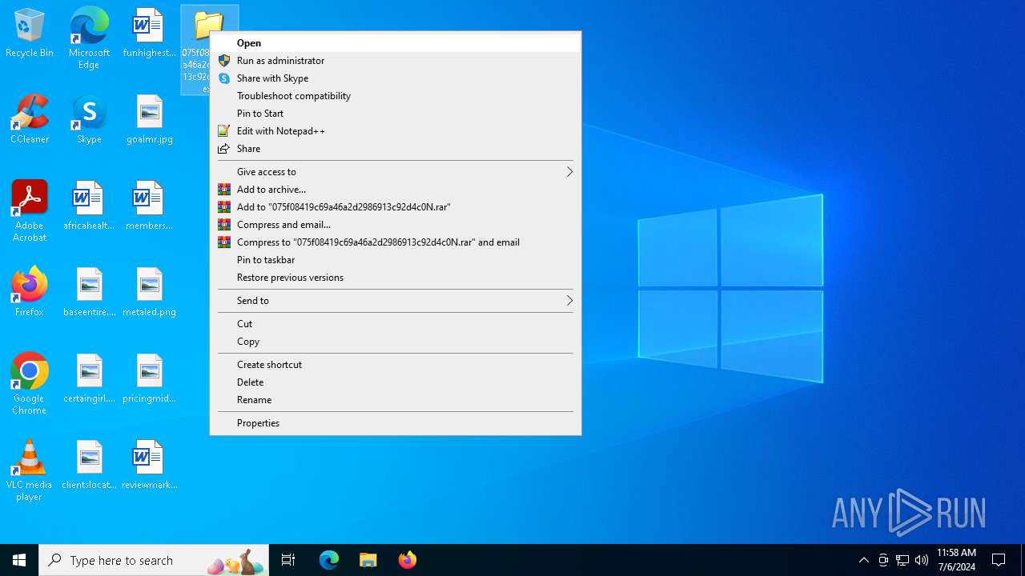Choose Compress to .rar and email
The image size is (1025, 576).
tap(396, 242)
